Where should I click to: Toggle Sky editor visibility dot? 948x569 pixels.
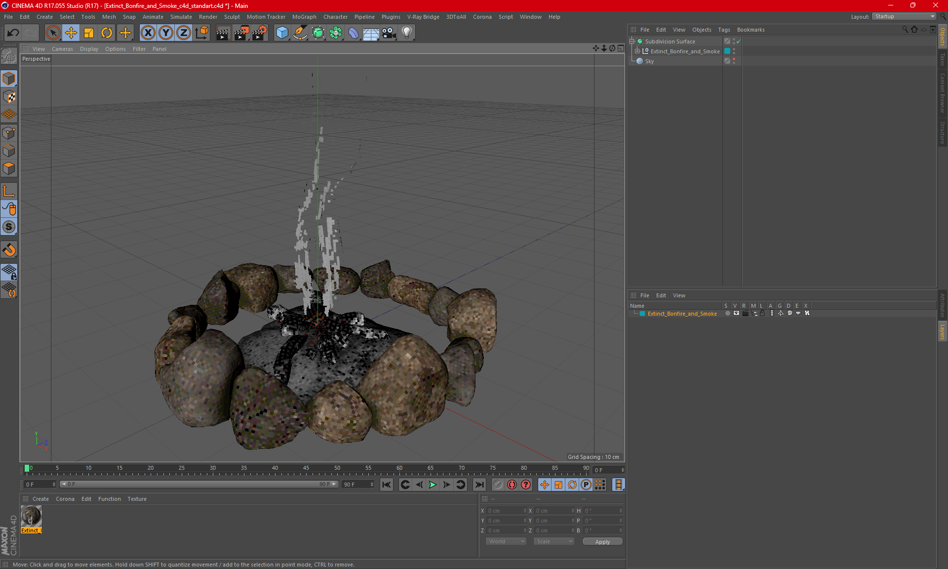point(734,59)
